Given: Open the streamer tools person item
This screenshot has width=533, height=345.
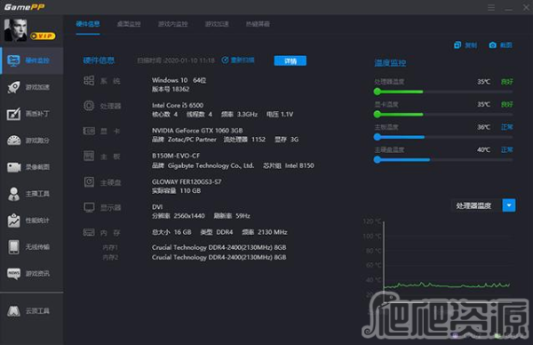Looking at the screenshot, I should 32,194.
